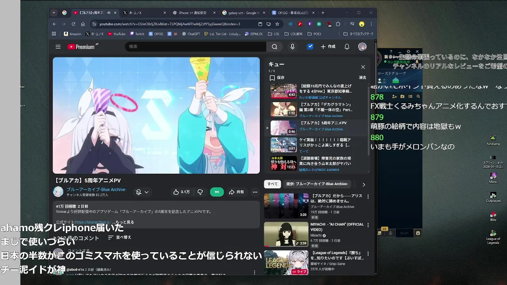Open recommended video だから――アリスは
Viewport: 507px width, 285px height.
tap(336, 198)
